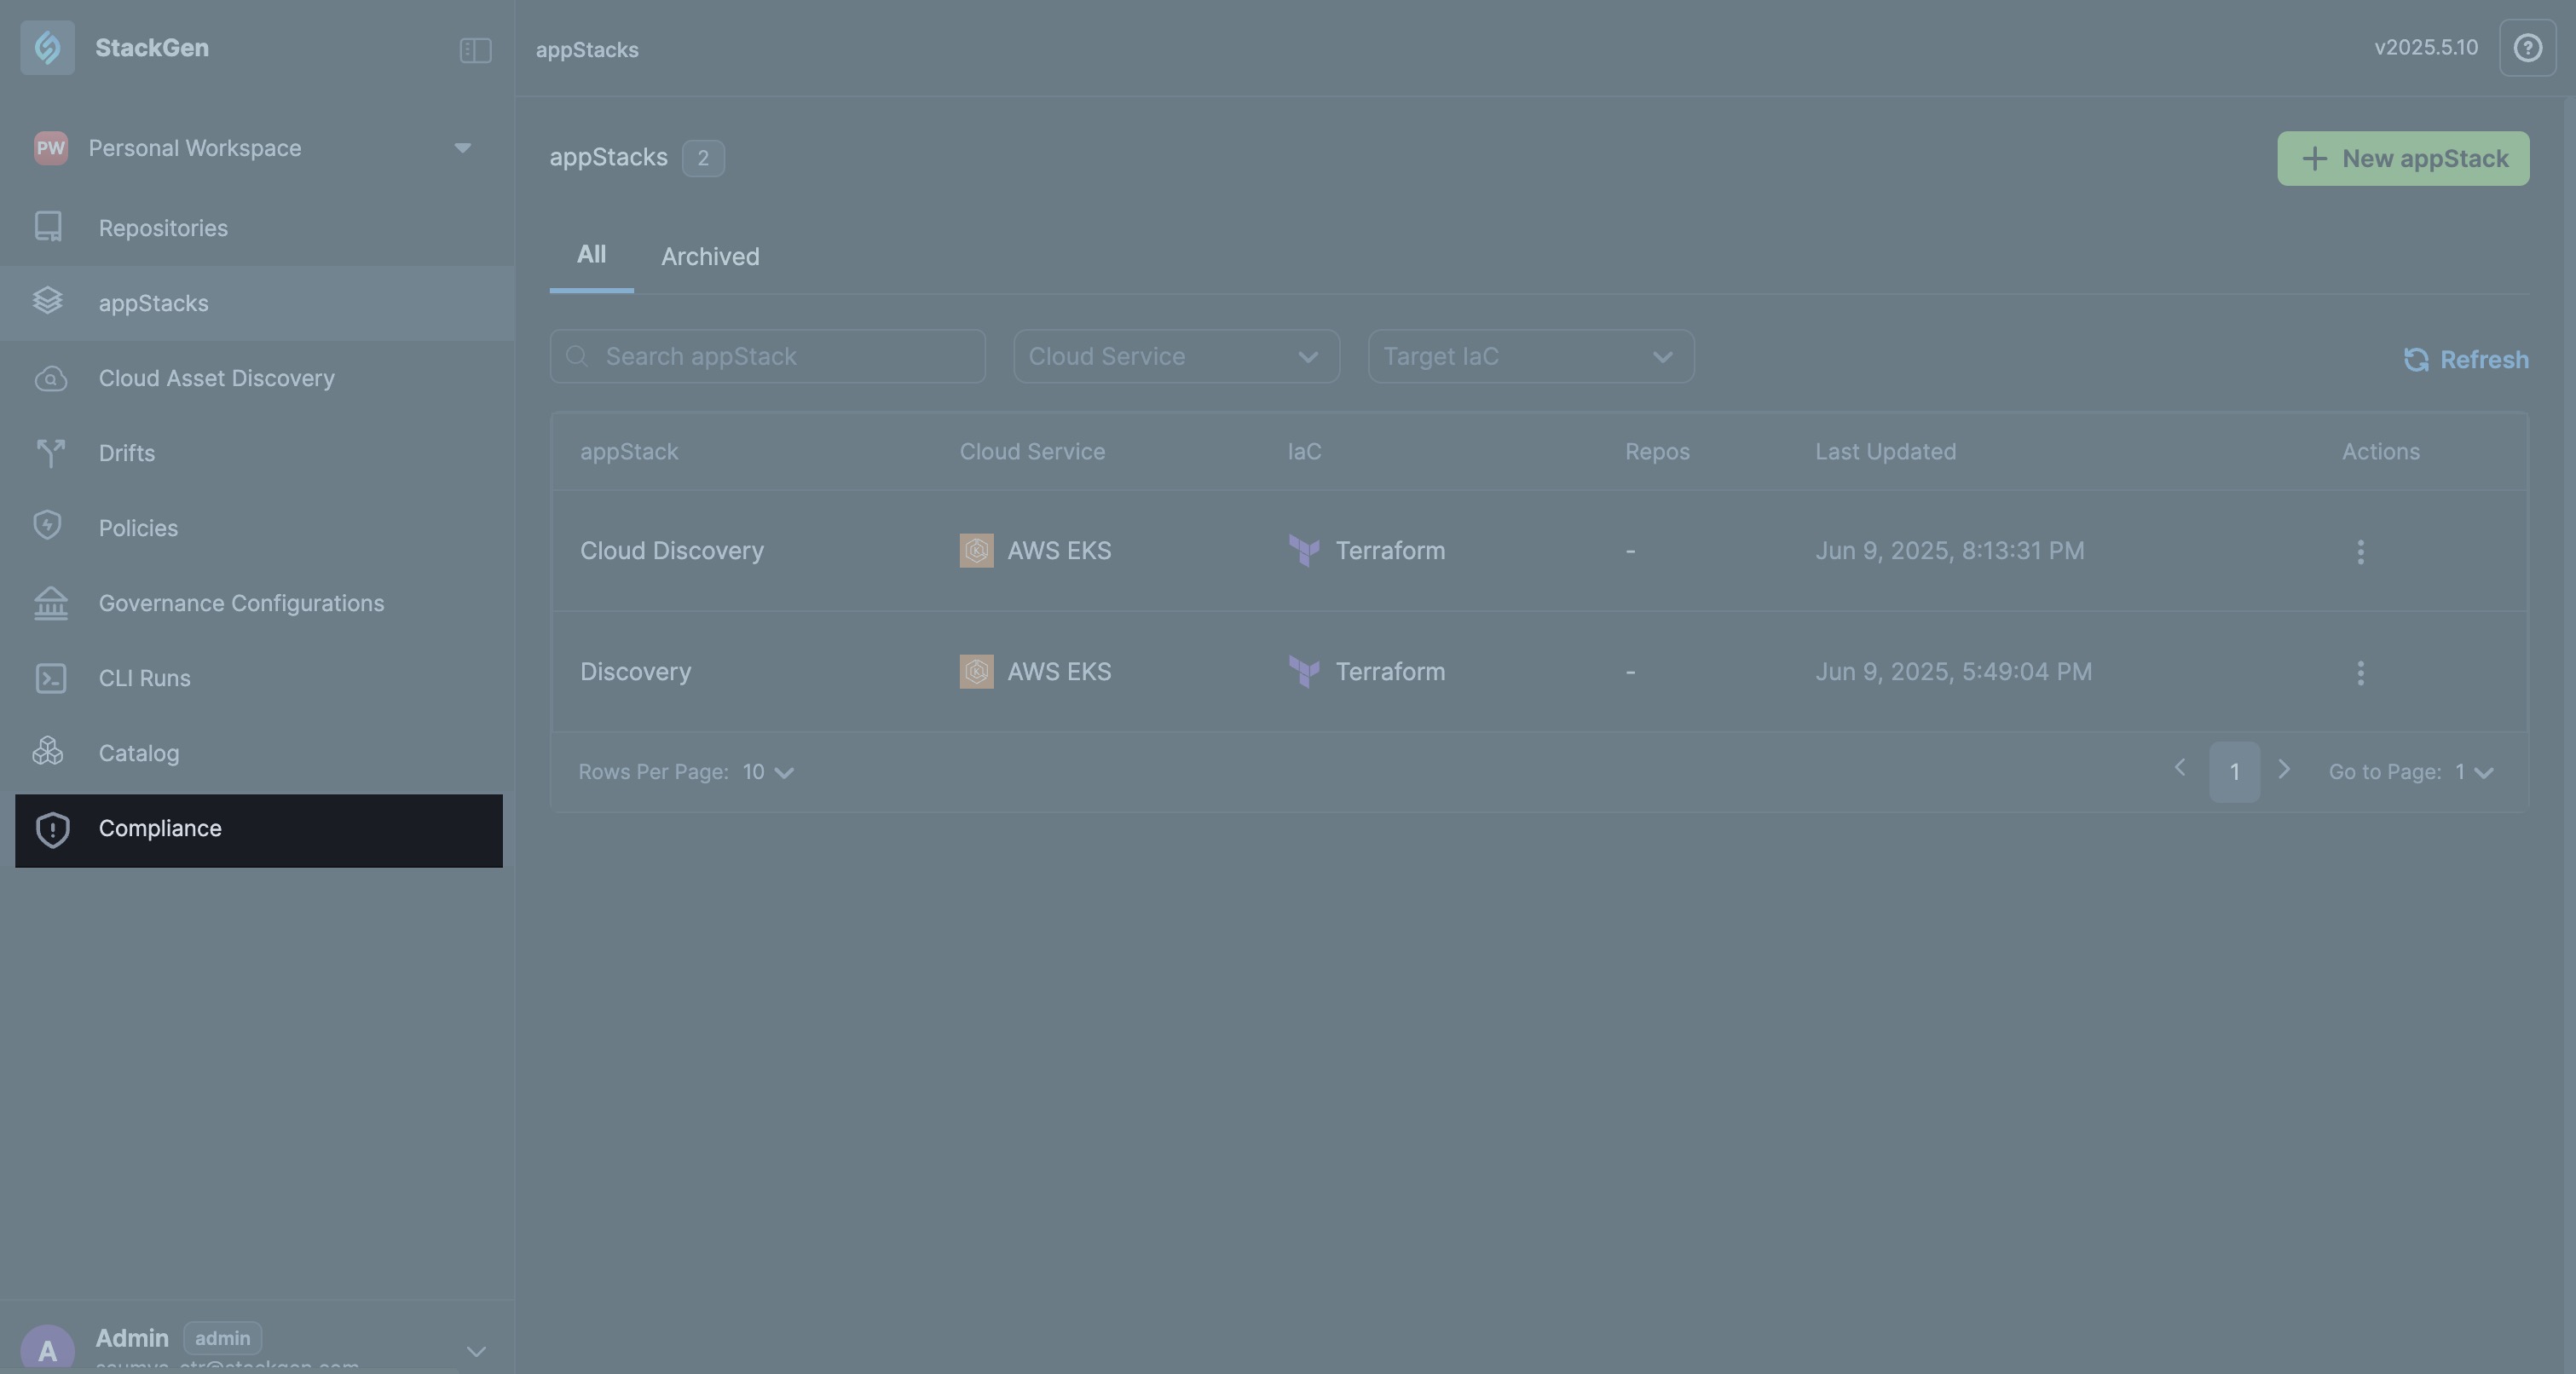Image resolution: width=2576 pixels, height=1374 pixels.
Task: Click page number 1 button
Action: point(2234,772)
